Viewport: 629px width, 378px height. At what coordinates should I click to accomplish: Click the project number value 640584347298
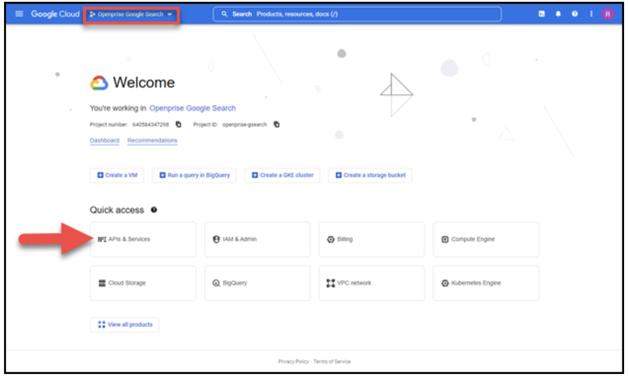151,125
